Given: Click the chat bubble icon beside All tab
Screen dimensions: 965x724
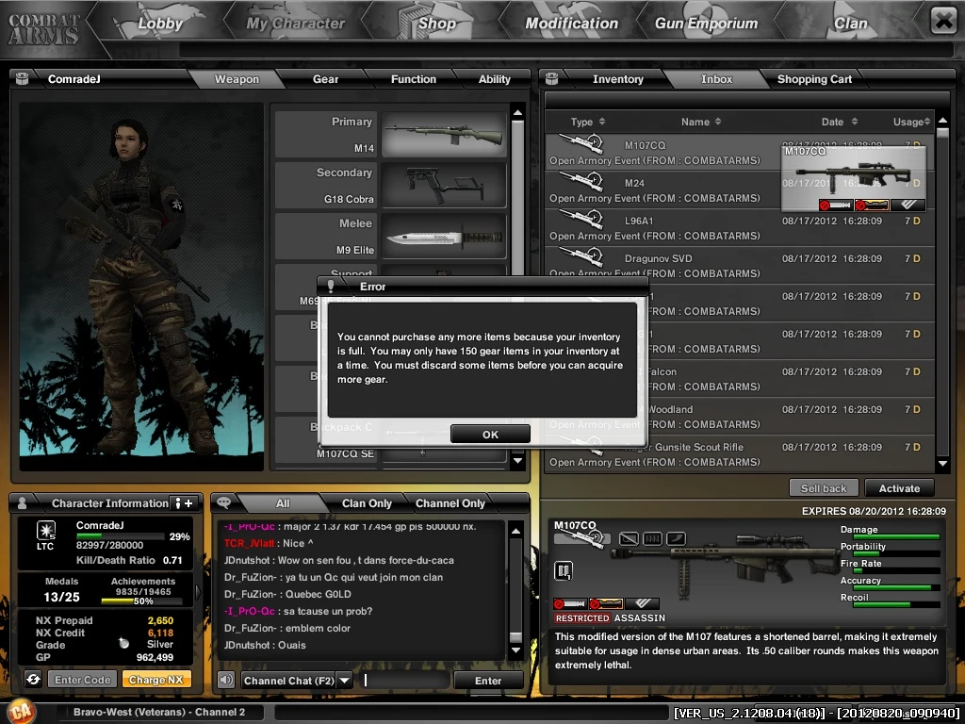Looking at the screenshot, I should coord(223,502).
